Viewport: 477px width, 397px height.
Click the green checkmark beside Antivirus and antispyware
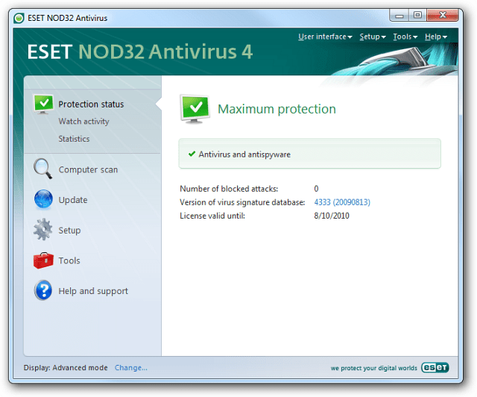192,154
